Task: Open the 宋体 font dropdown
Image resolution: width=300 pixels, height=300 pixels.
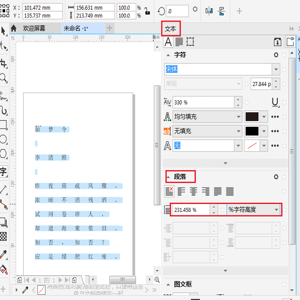Action: click(276, 69)
